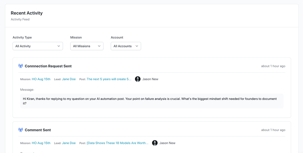Open the All Missions dropdown
The height and width of the screenshot is (153, 303).
[x=87, y=46]
